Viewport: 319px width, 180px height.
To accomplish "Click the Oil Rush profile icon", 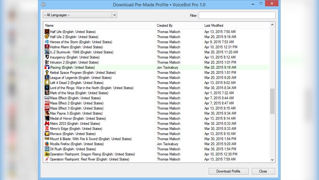I will point(47,149).
